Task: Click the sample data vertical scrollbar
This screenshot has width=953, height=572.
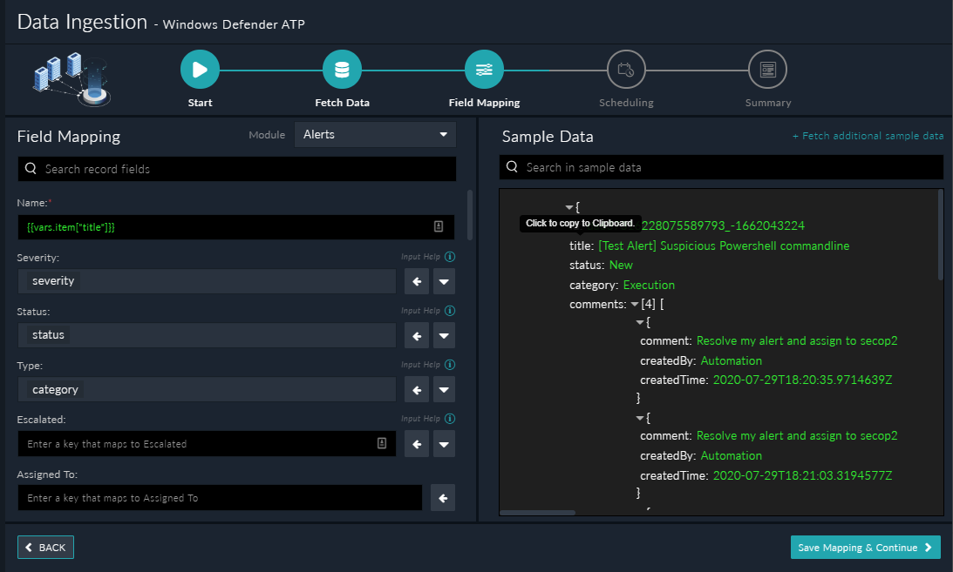Action: pyautogui.click(x=939, y=235)
